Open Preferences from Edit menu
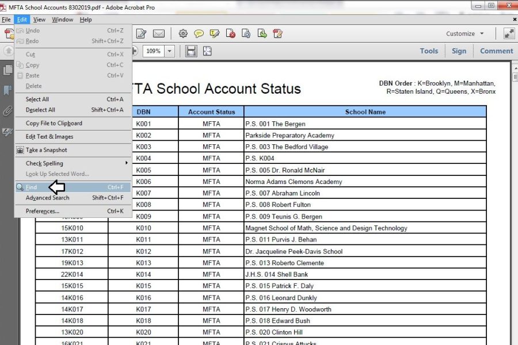The width and height of the screenshot is (518, 345). pos(73,211)
